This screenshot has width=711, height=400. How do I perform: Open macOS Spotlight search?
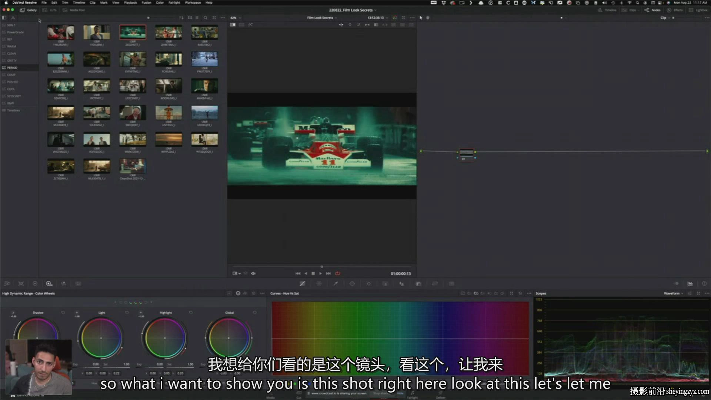pyautogui.click(x=637, y=3)
